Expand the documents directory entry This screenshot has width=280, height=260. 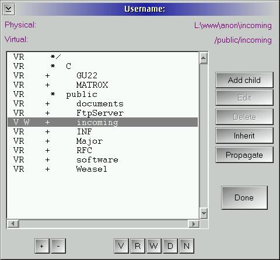click(47, 104)
